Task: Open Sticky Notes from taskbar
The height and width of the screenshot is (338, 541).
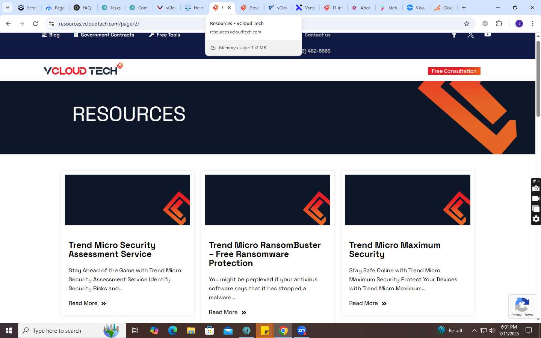Action: pos(265,330)
